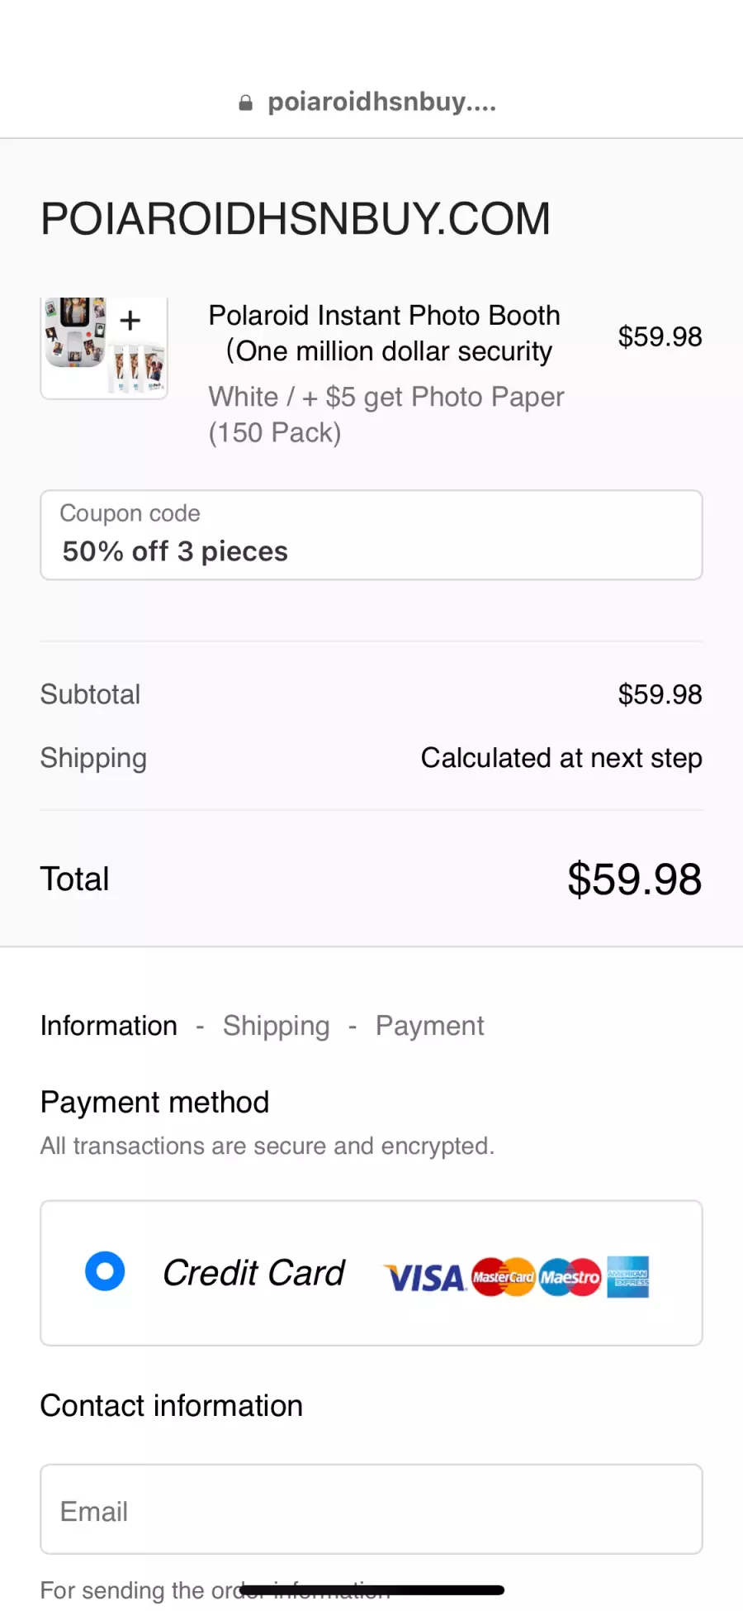Tap the poiaroidhsnbuy address bar URL
The height and width of the screenshot is (1611, 743).
[x=382, y=102]
